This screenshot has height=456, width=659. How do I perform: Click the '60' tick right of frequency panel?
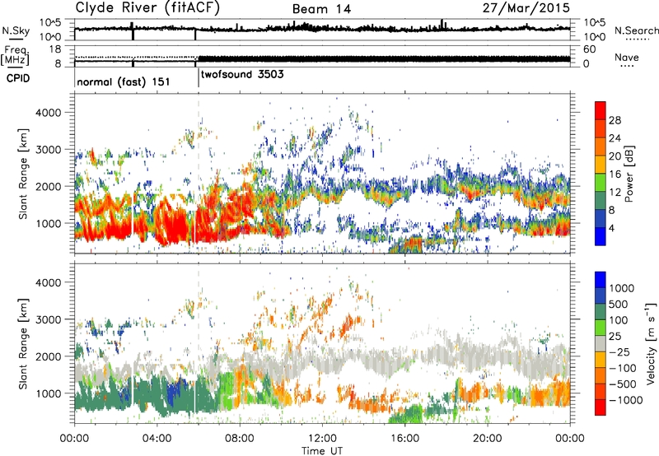click(x=589, y=49)
